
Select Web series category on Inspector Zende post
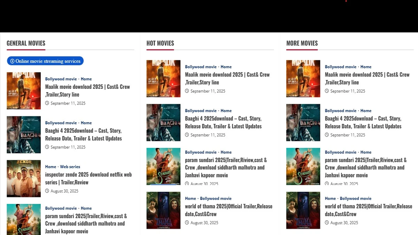pyautogui.click(x=70, y=167)
